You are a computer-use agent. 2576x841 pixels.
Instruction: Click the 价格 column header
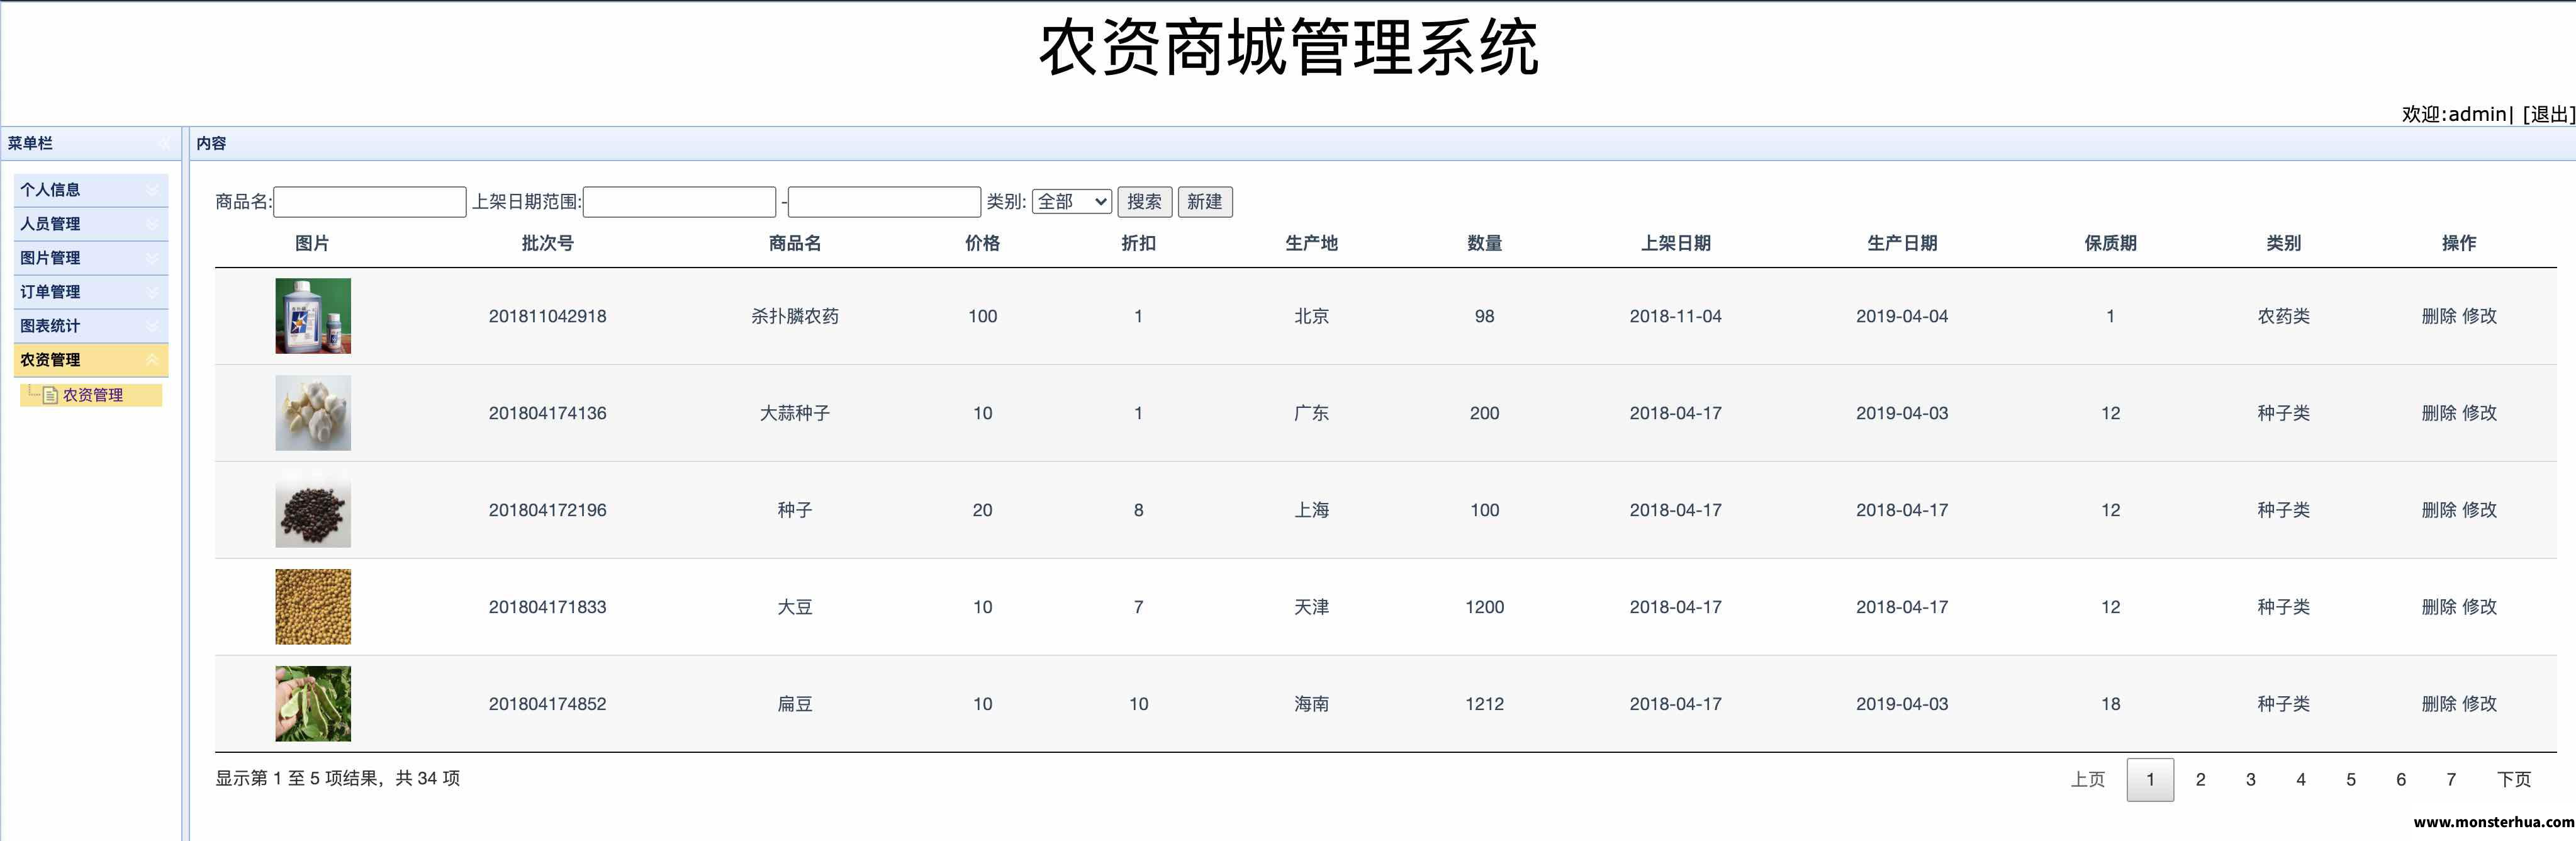tap(983, 243)
